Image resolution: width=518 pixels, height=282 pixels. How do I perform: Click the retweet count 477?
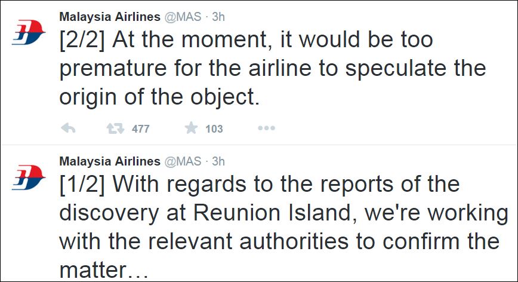point(140,128)
